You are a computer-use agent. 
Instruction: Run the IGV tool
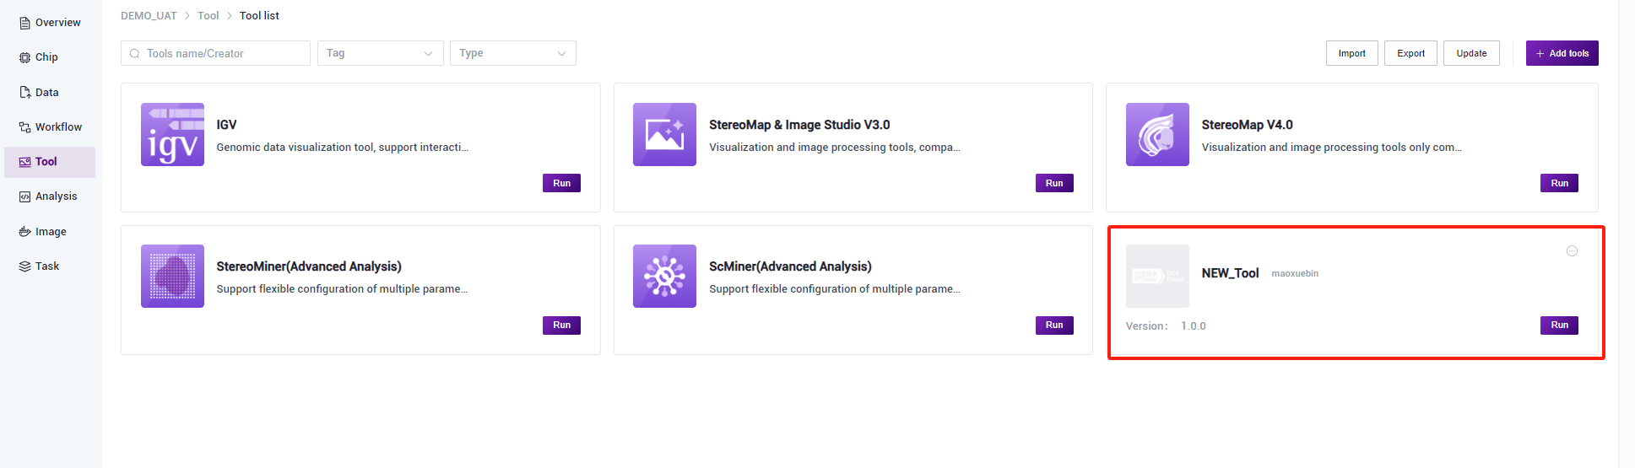tap(561, 183)
